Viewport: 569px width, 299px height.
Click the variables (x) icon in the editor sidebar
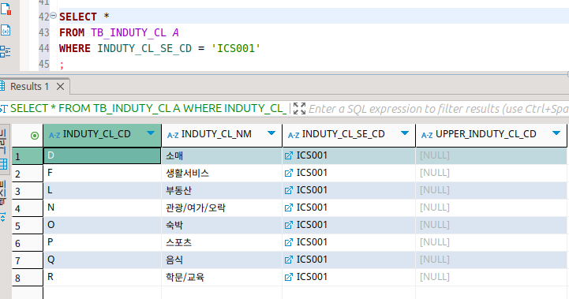(5, 30)
